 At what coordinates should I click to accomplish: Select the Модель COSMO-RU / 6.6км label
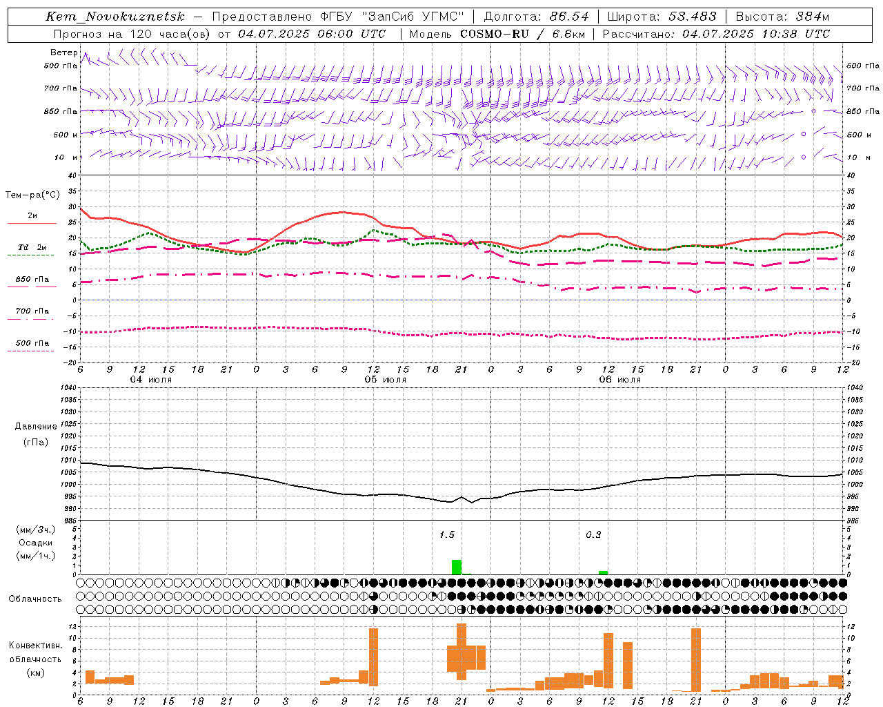click(x=497, y=34)
